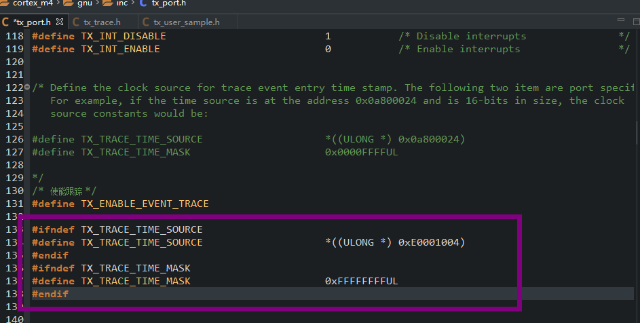This screenshot has width=640, height=323.
Task: Click the gnu folder icon in breadcrumb
Action: click(x=68, y=3)
